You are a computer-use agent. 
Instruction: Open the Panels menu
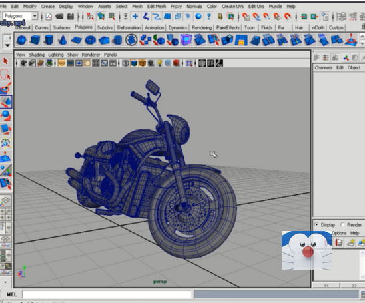tap(110, 55)
